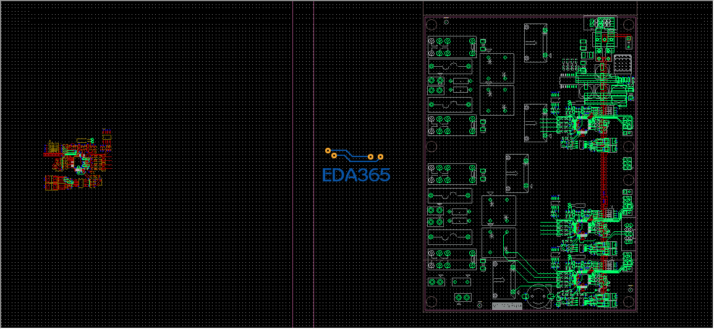The image size is (714, 329).
Task: Select the dotted square pad near board's top-right
Action: (x=623, y=63)
